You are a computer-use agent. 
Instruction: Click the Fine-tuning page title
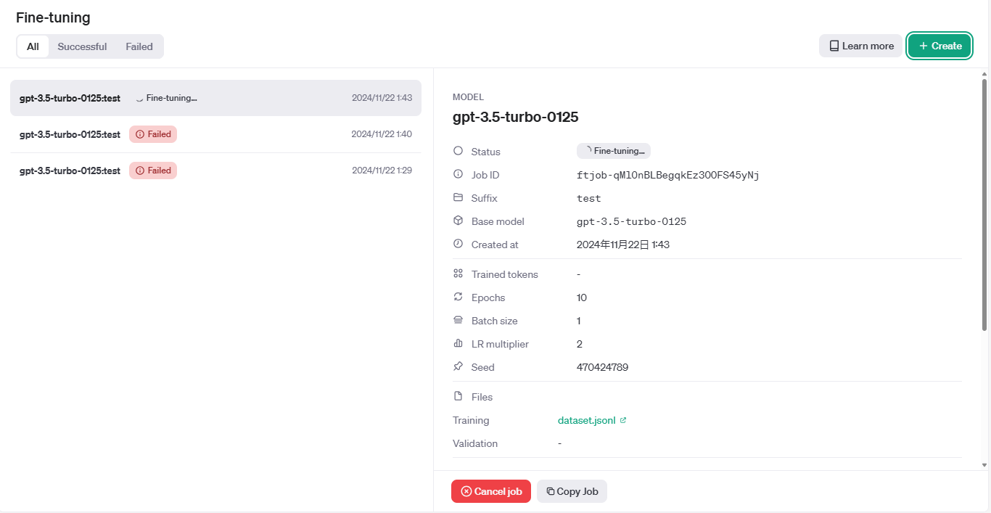tap(53, 18)
